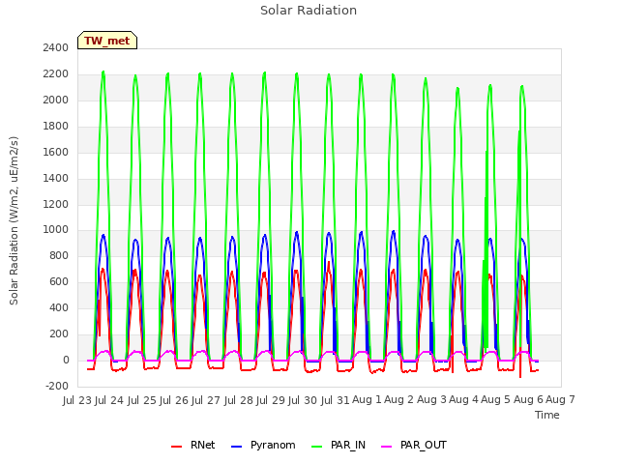Click the 1800 y-axis tick label
Screen dimensions: 619x464
(x=56, y=126)
